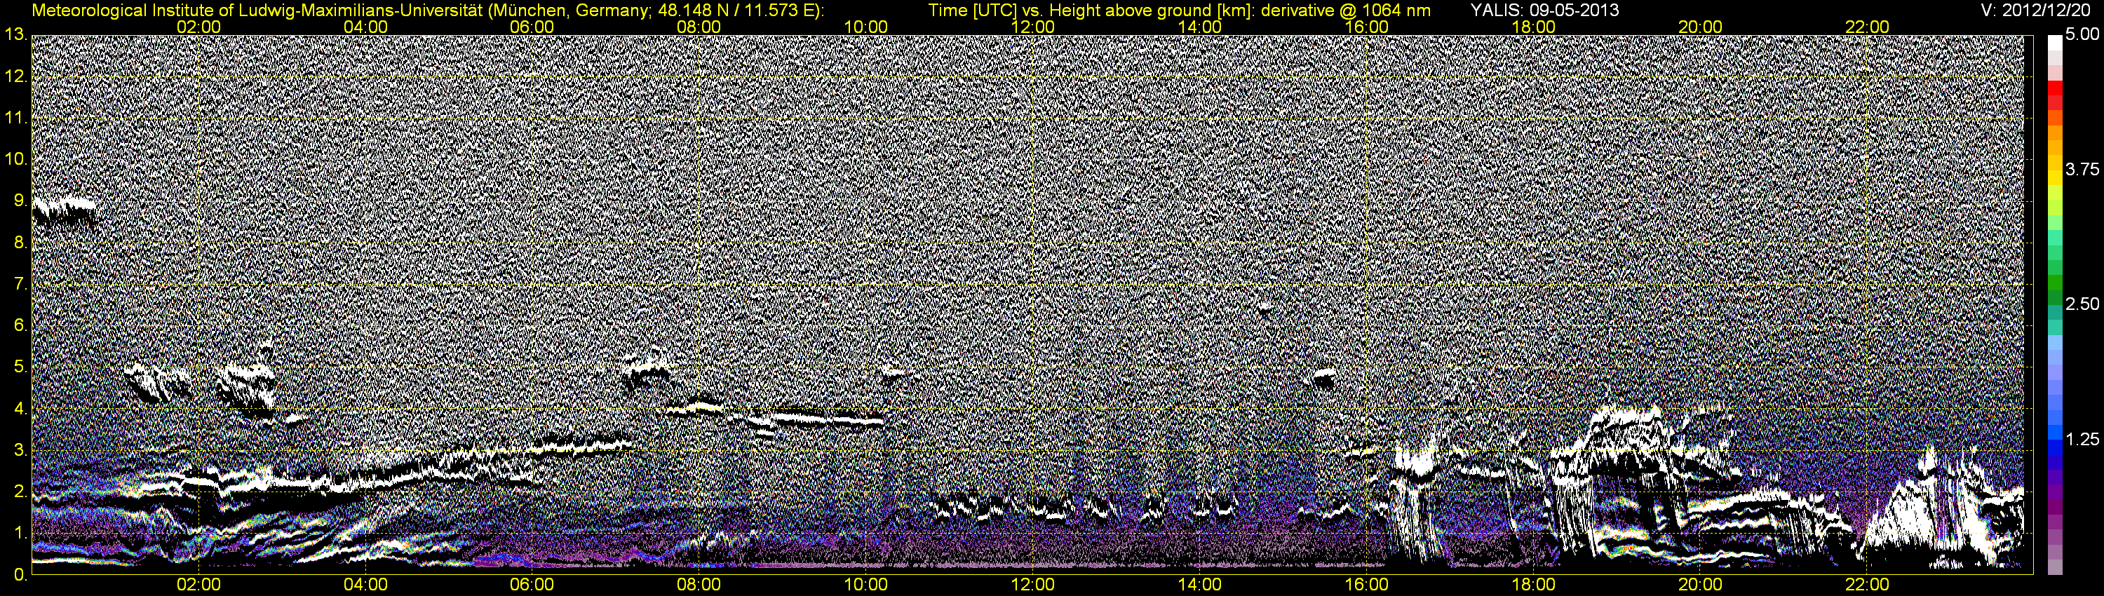The image size is (2104, 596).
Task: Click the 8. km height axis label
Action: [x=20, y=243]
